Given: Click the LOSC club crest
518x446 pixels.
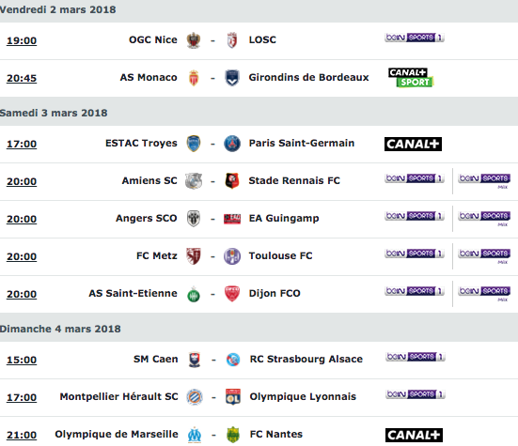Looking at the screenshot, I should (x=232, y=40).
